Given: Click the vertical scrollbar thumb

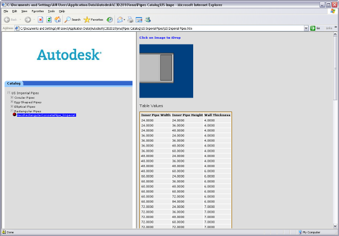Looking at the screenshot, I should click(335, 68).
